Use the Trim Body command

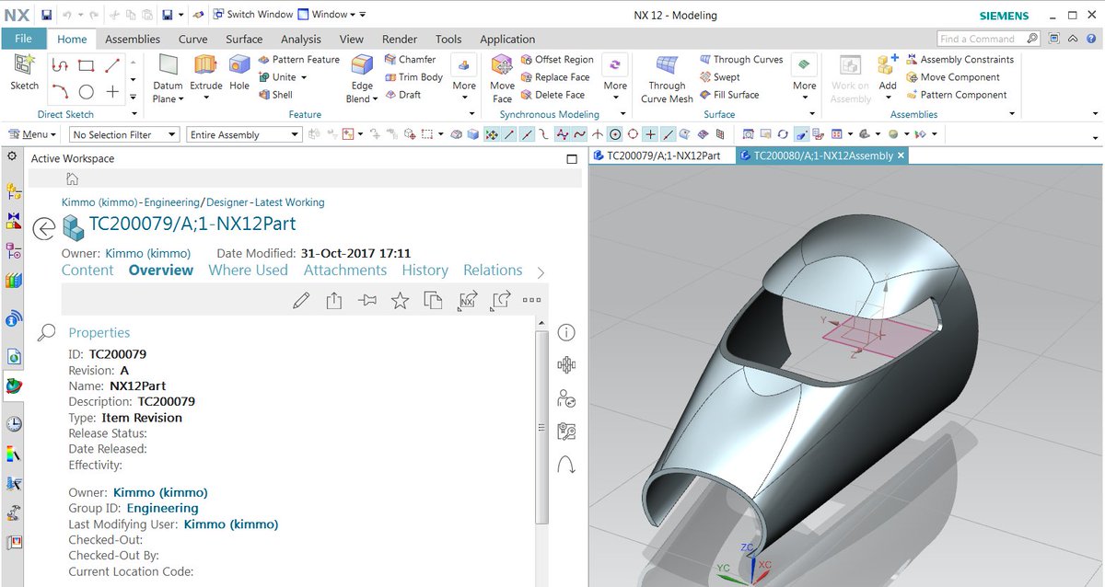[x=413, y=77]
